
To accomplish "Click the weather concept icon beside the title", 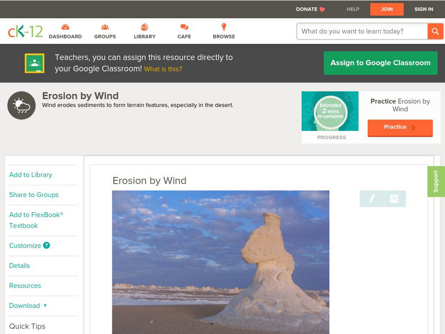I will pyautogui.click(x=22, y=105).
